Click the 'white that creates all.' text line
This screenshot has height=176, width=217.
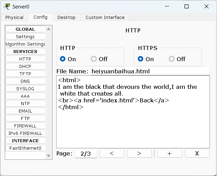pos(92,94)
